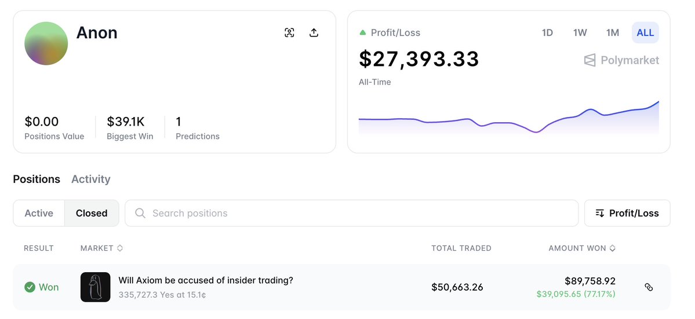Switch to the Positions tab

(x=37, y=179)
